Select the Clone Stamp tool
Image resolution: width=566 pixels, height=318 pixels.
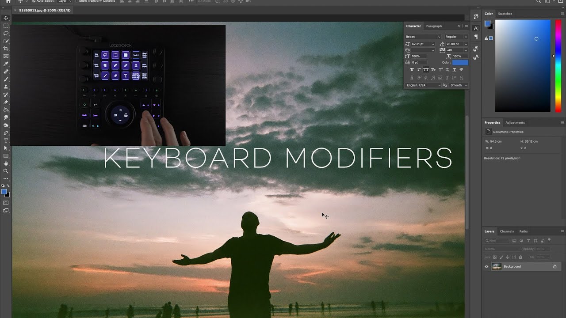6,87
